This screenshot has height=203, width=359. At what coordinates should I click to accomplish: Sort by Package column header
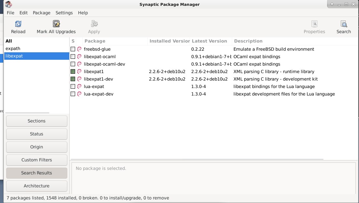[x=115, y=41]
